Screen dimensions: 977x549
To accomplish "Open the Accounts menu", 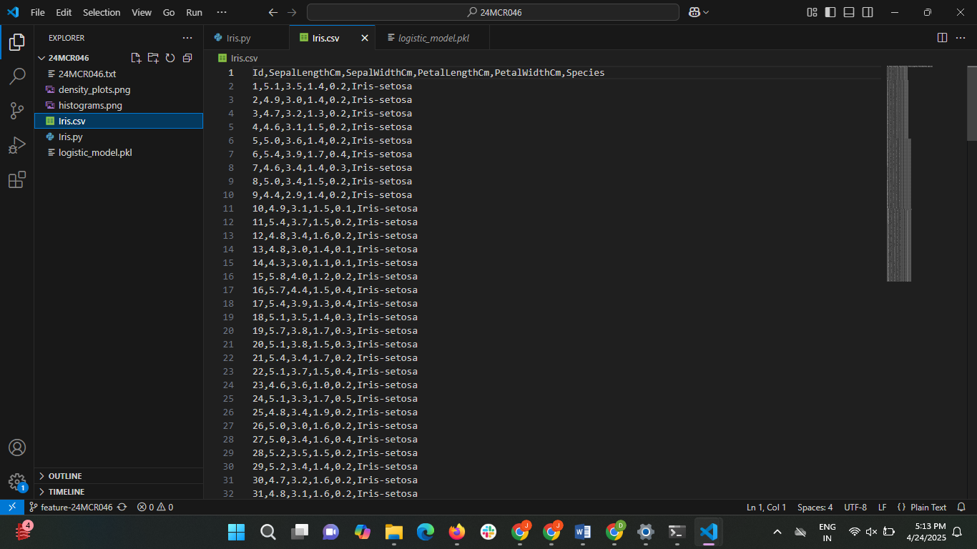I will [17, 447].
